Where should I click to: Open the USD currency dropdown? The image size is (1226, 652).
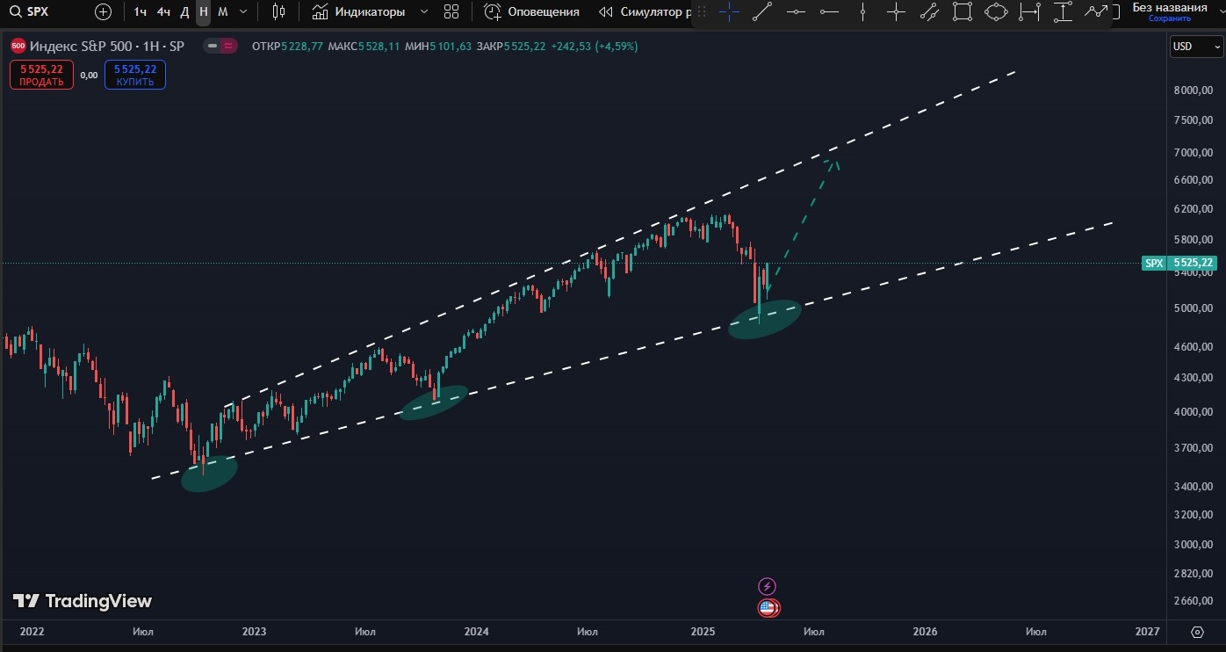click(1195, 47)
